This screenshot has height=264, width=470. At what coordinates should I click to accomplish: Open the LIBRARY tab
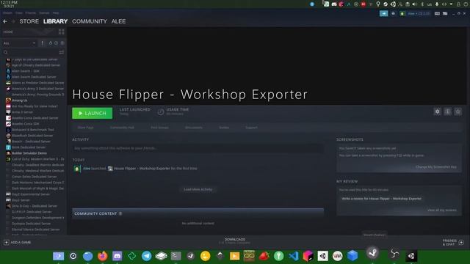point(56,21)
